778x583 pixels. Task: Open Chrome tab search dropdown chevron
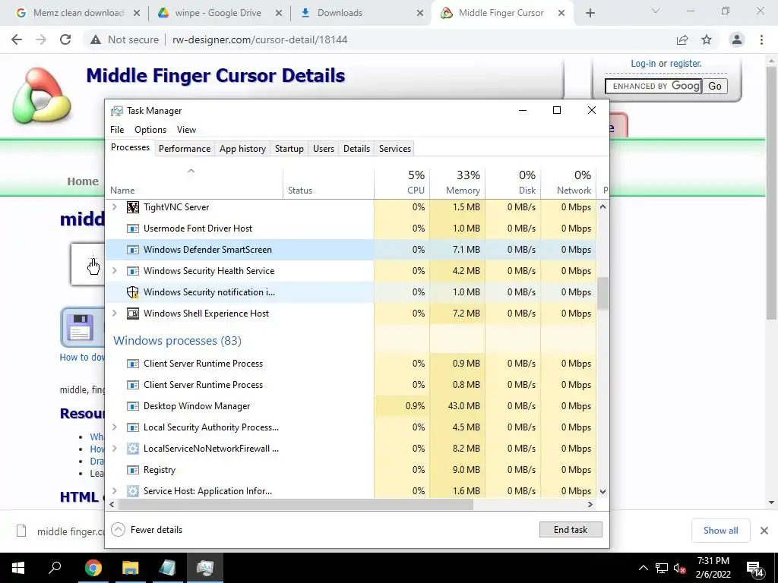point(656,11)
